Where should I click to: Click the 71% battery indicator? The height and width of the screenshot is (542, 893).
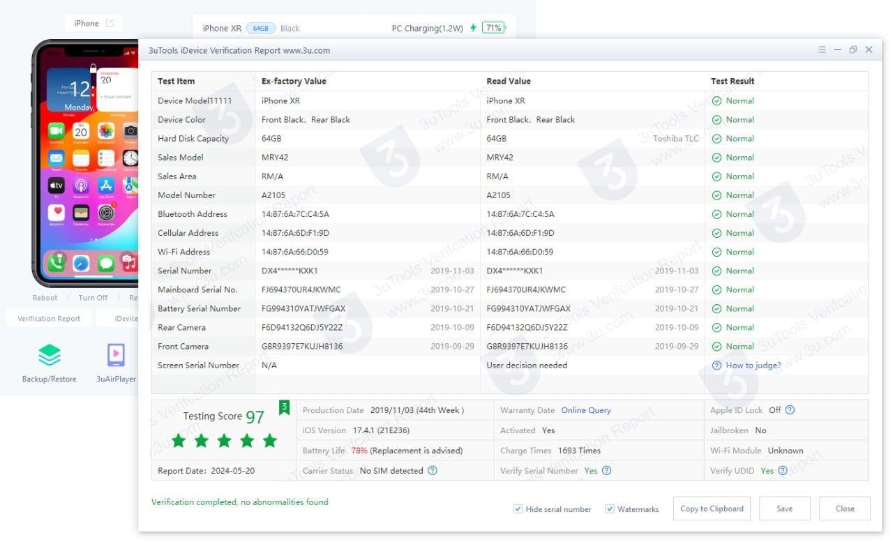[493, 28]
